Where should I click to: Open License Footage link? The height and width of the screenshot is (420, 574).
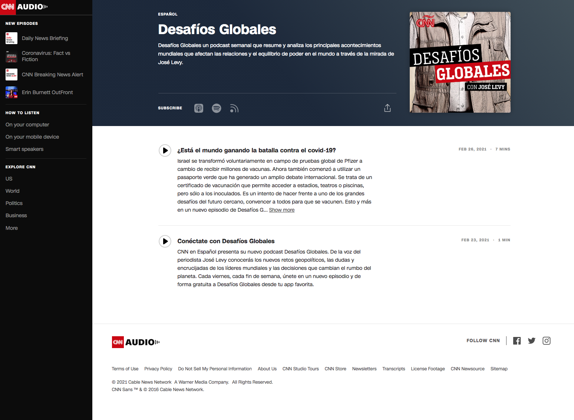tap(428, 369)
